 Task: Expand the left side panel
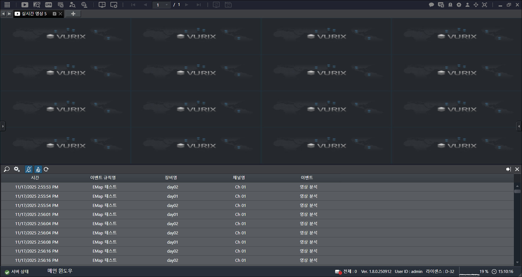point(3,126)
